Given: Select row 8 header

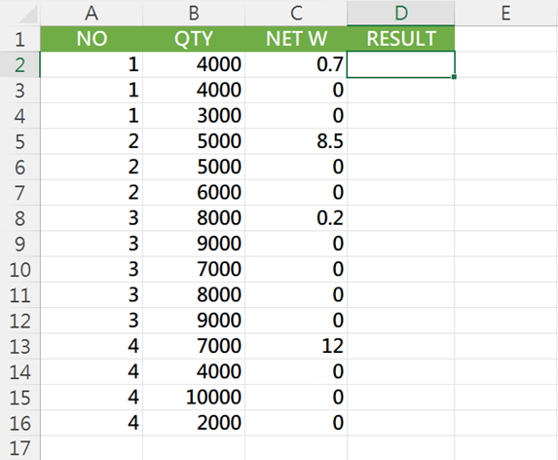Looking at the screenshot, I should [x=19, y=218].
